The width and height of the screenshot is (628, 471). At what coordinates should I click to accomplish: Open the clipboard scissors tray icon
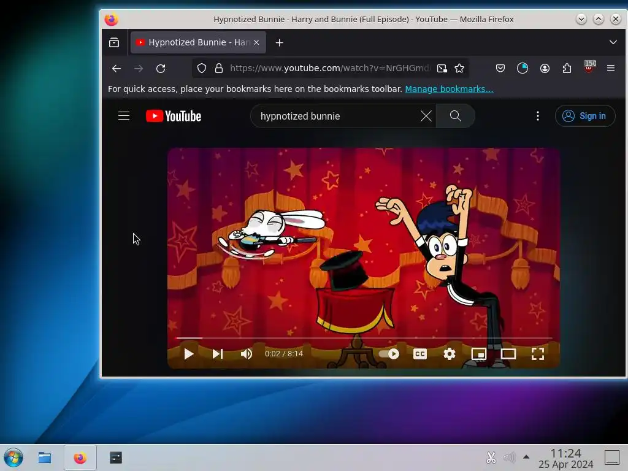click(491, 458)
